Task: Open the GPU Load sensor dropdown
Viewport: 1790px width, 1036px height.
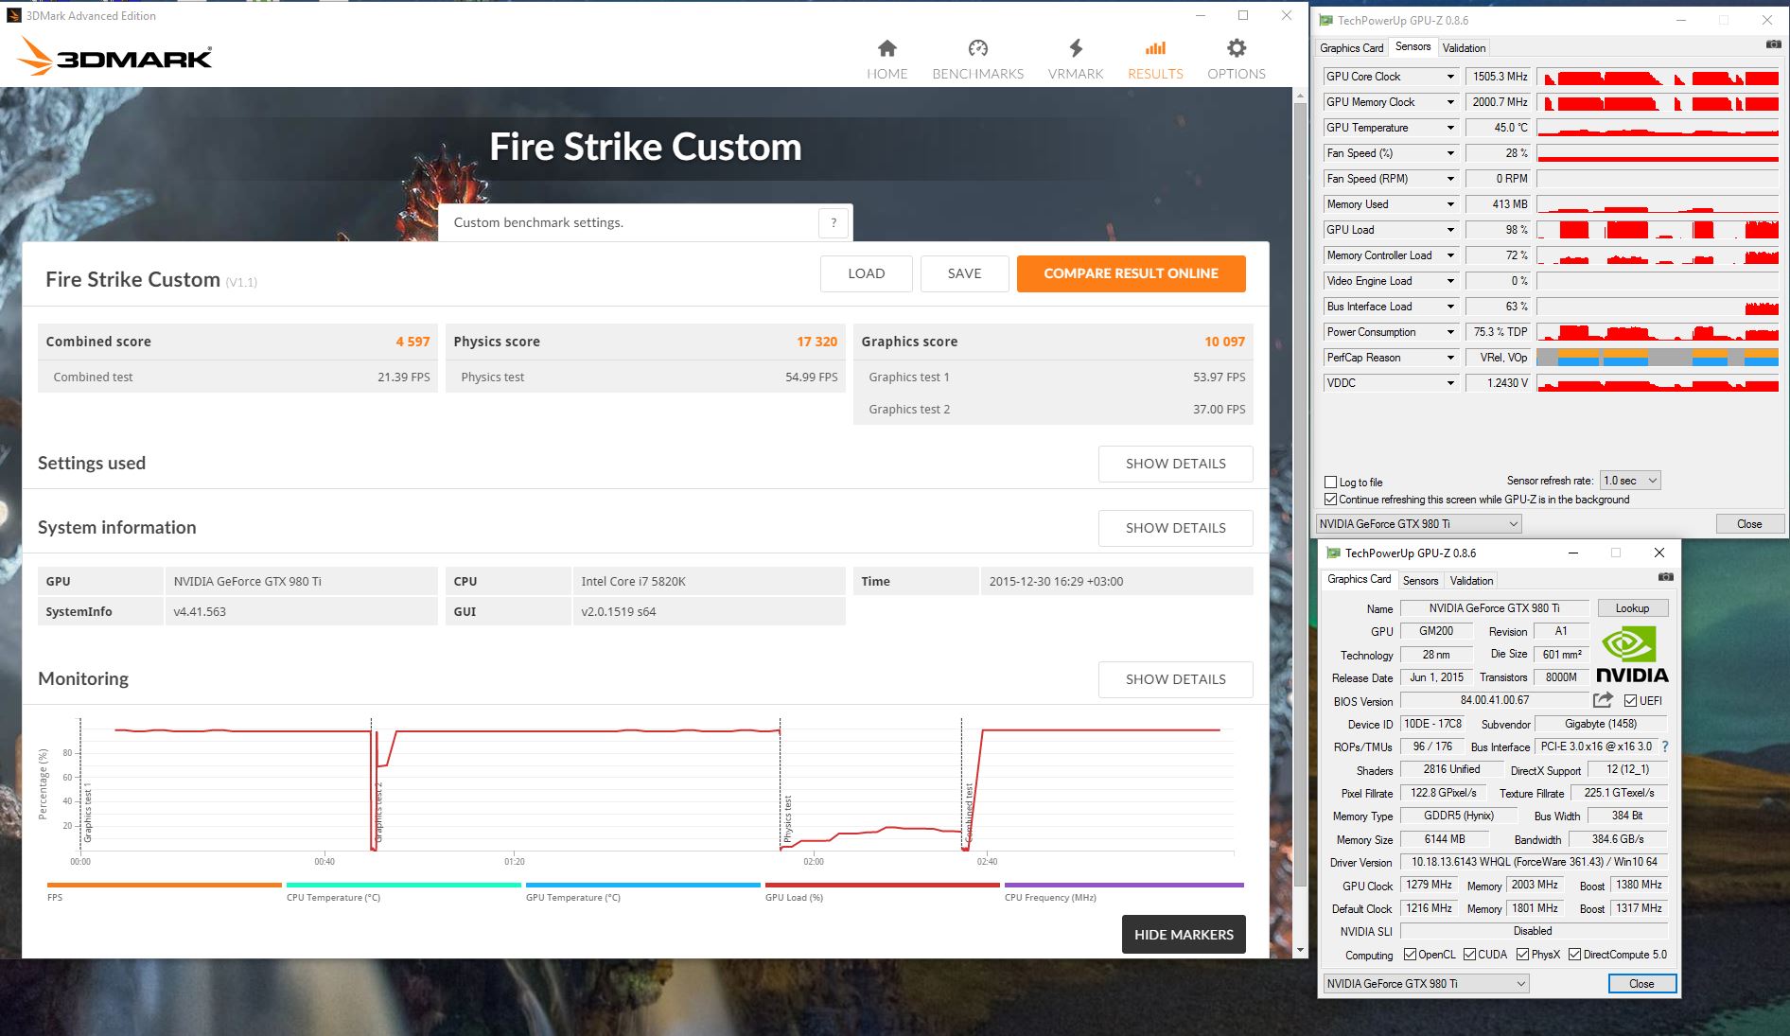Action: click(x=1449, y=230)
